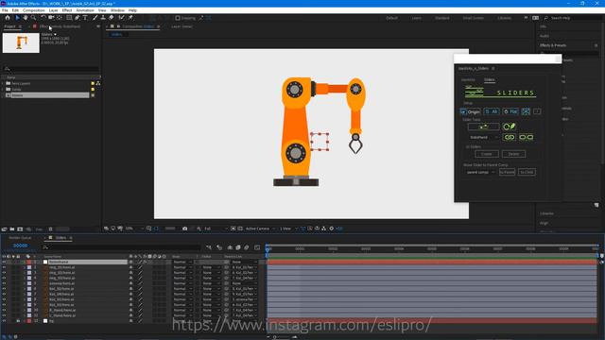
Task: Select the Rotation tool
Action: pyautogui.click(x=43, y=18)
